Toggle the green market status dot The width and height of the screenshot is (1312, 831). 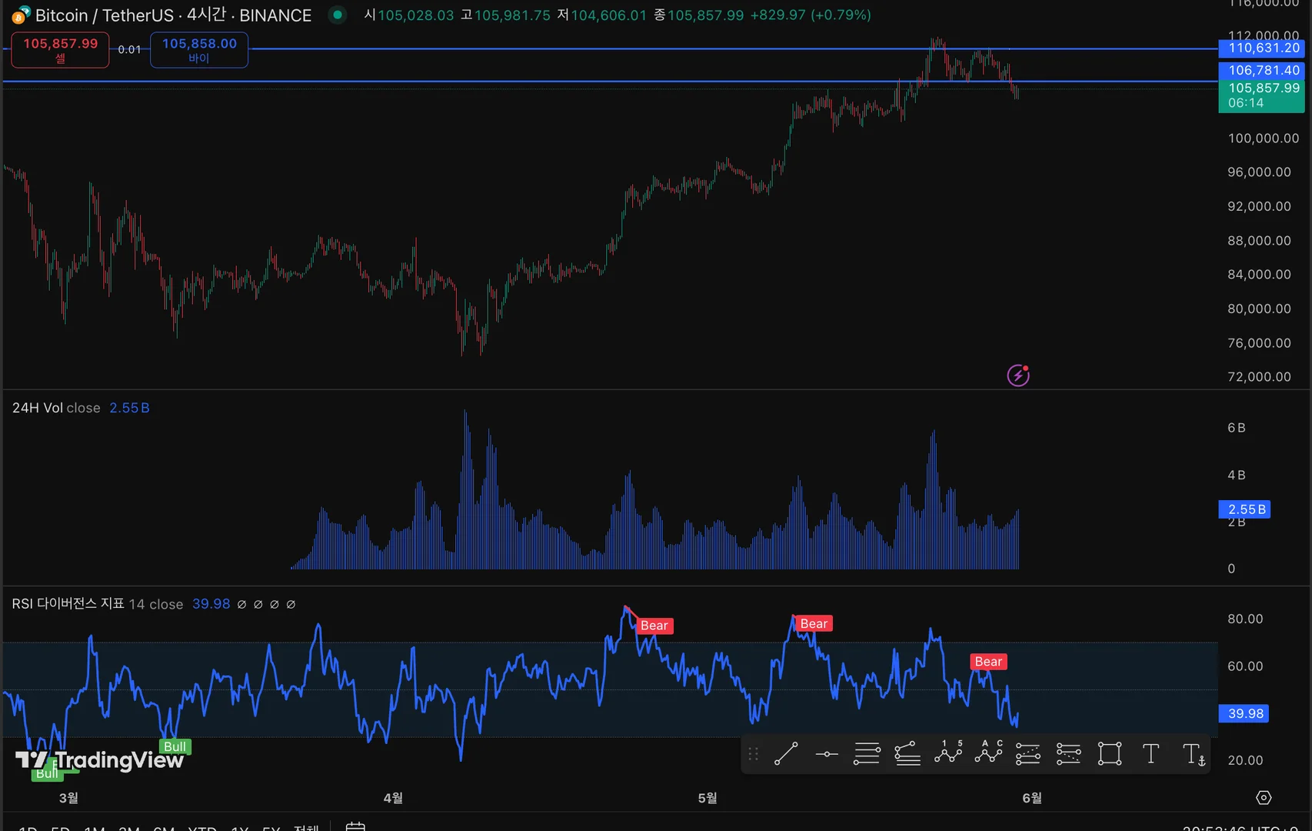337,15
